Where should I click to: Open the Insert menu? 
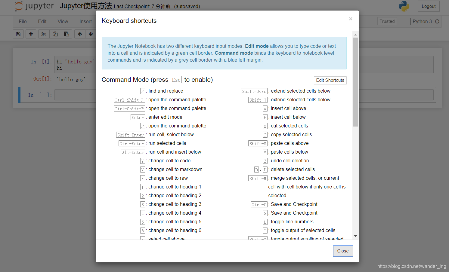point(86,21)
